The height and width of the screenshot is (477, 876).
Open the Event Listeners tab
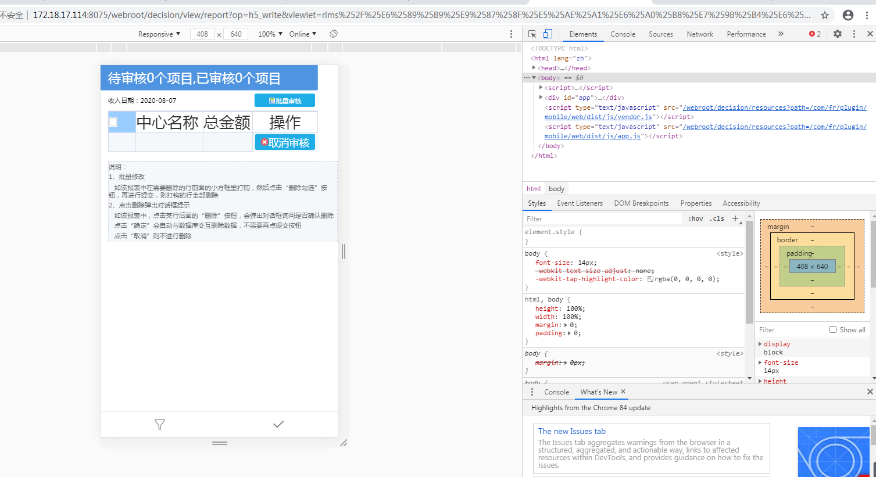pos(580,203)
